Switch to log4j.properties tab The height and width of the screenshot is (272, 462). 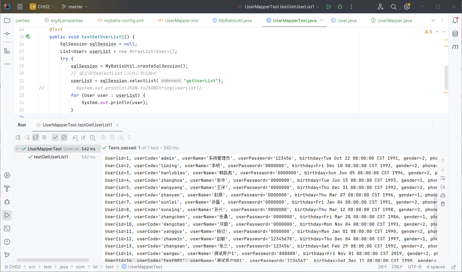tap(63, 20)
